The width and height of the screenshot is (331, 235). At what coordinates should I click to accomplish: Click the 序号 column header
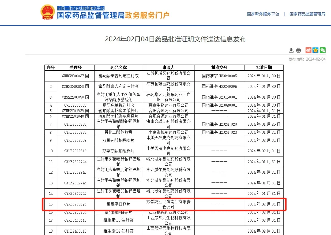click(x=51, y=68)
